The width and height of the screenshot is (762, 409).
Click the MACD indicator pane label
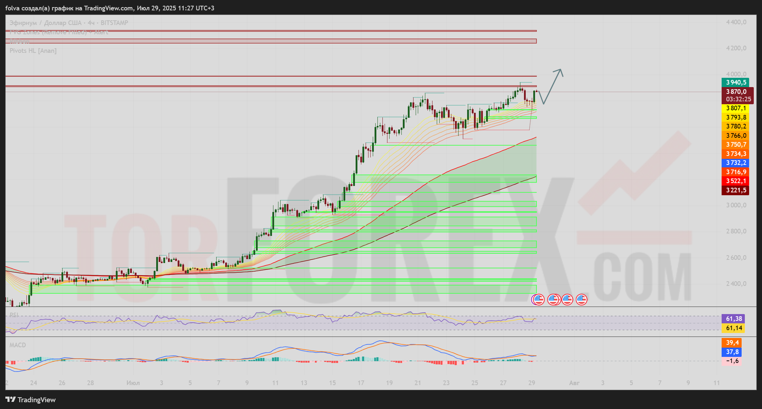click(x=18, y=345)
